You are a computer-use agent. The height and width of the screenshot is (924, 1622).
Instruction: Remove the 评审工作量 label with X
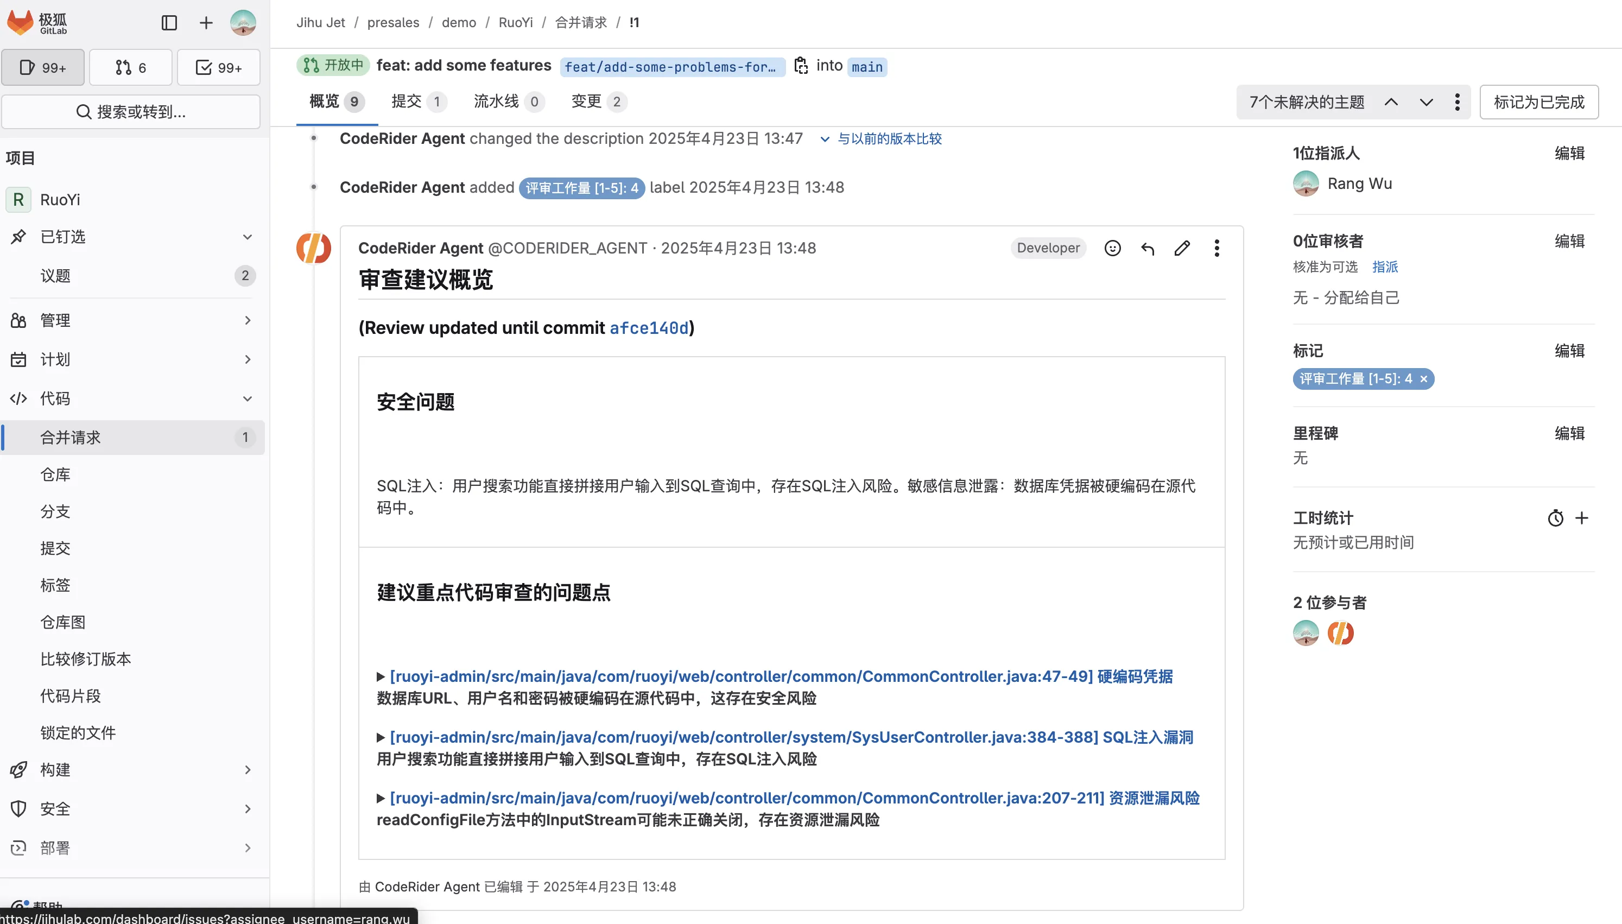coord(1423,379)
